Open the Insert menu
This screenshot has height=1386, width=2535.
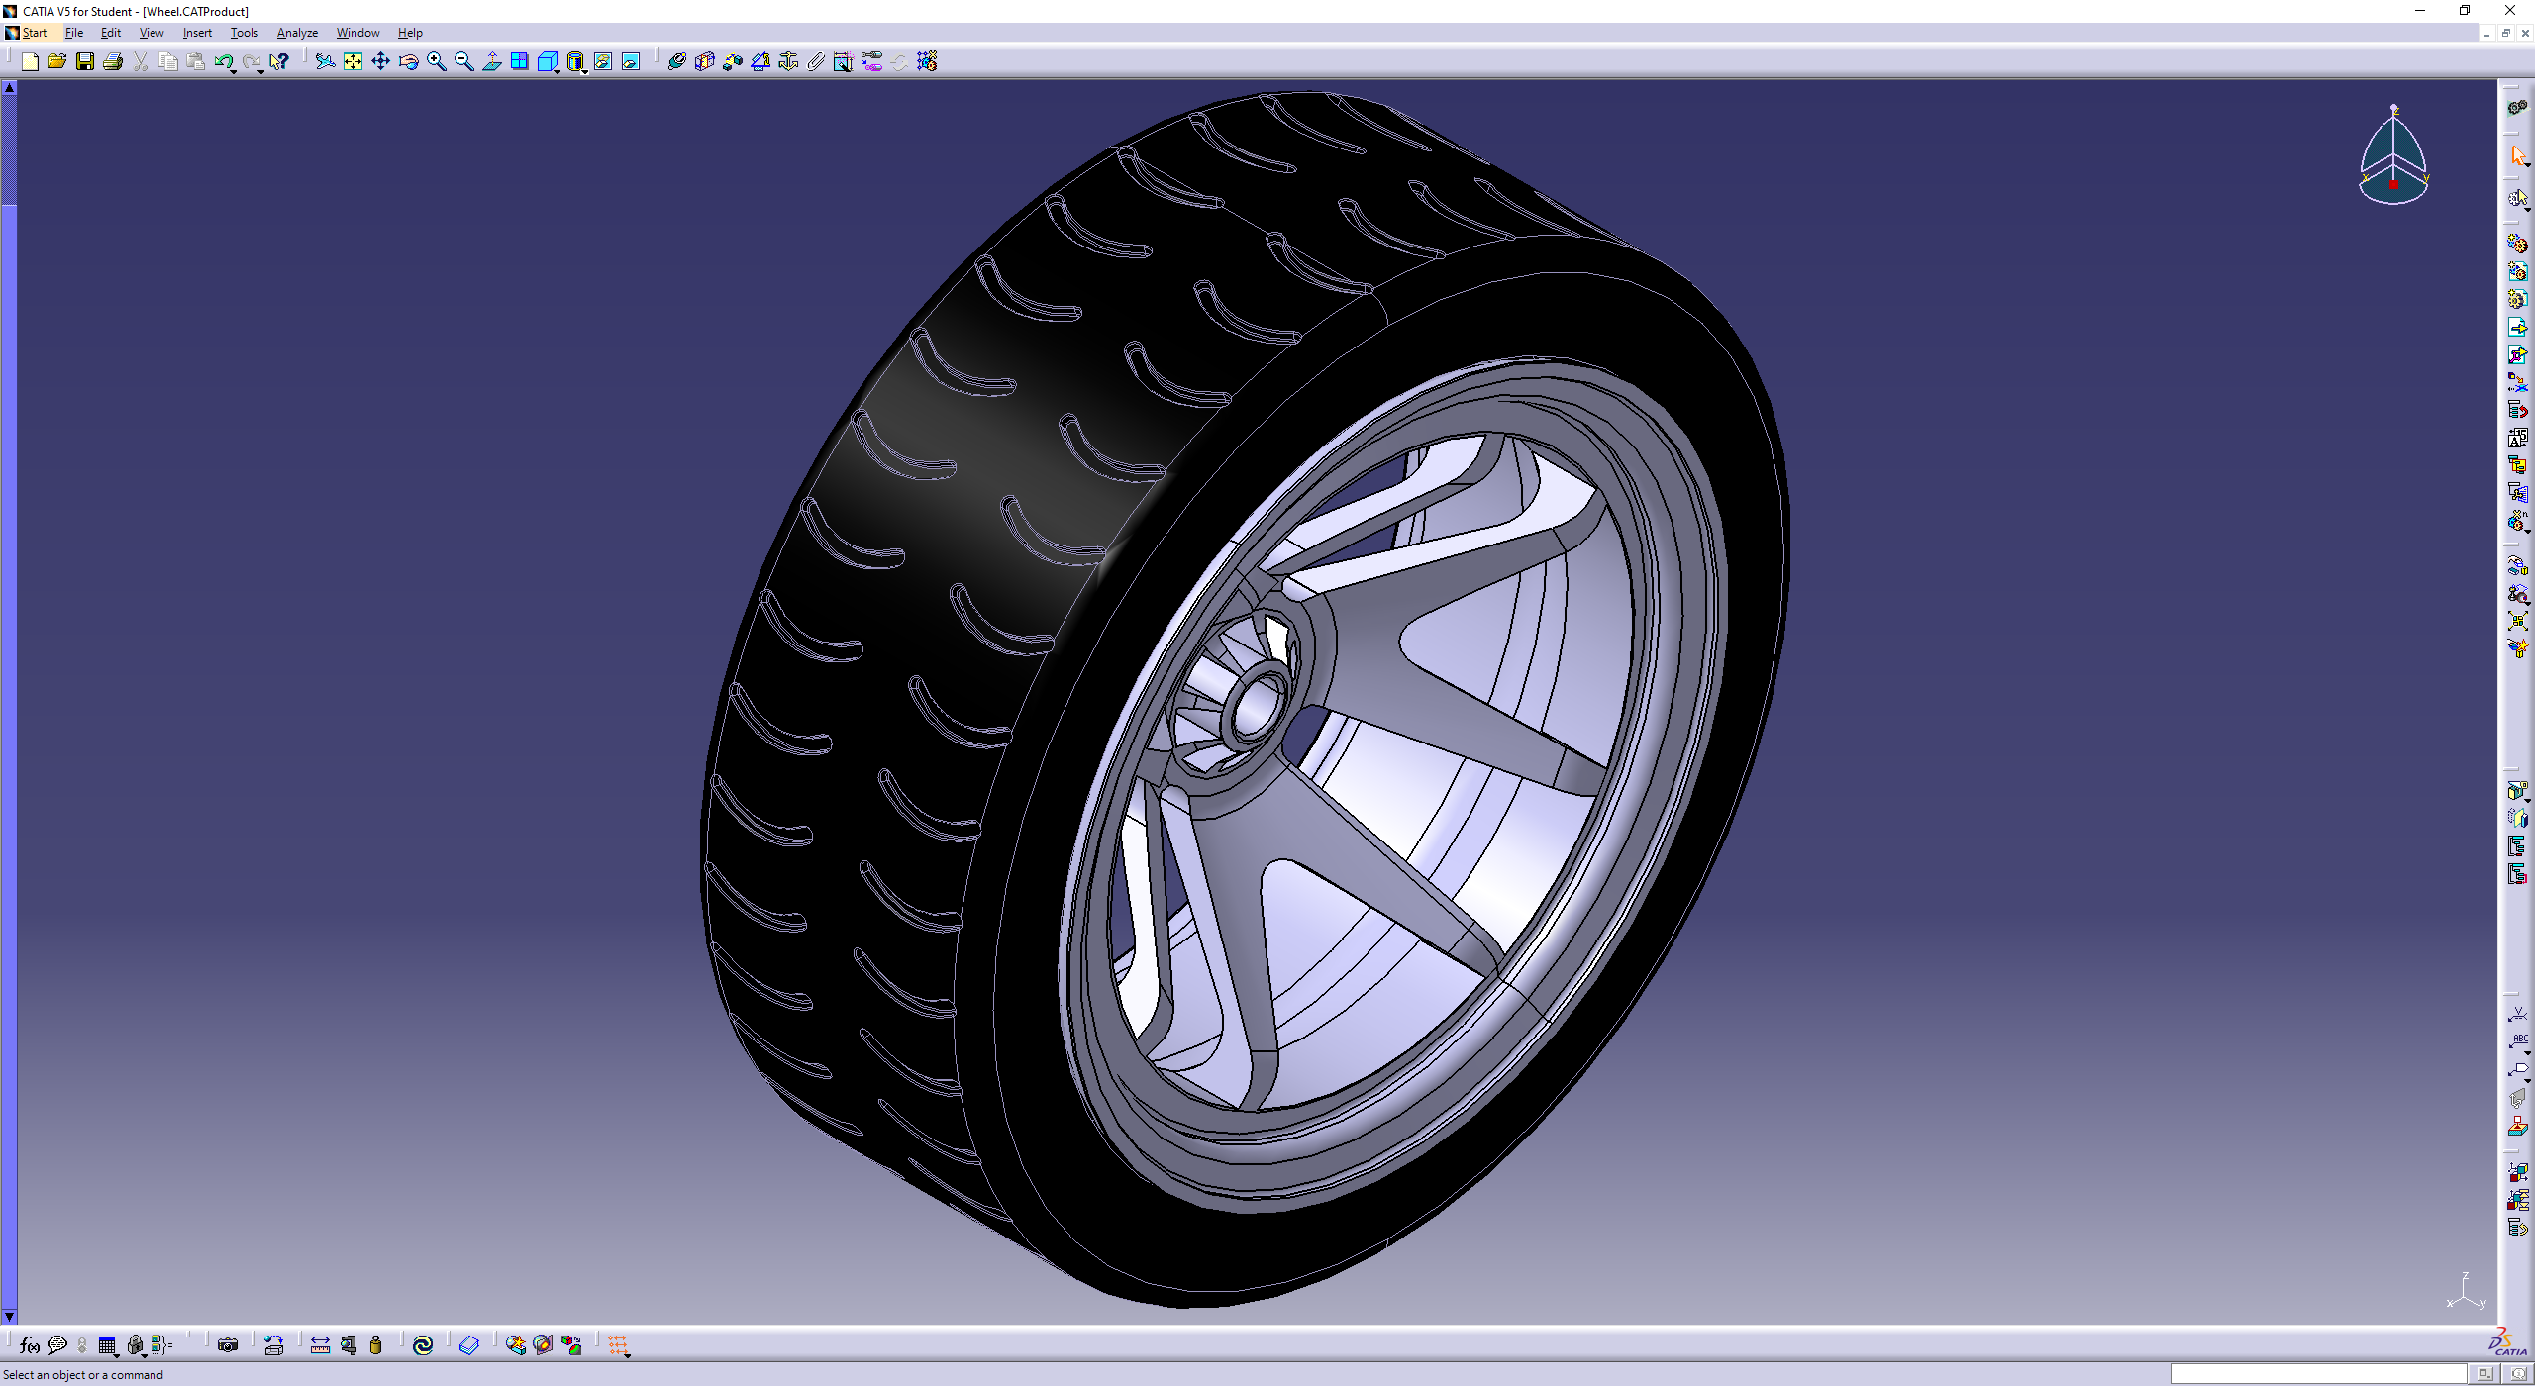[197, 33]
